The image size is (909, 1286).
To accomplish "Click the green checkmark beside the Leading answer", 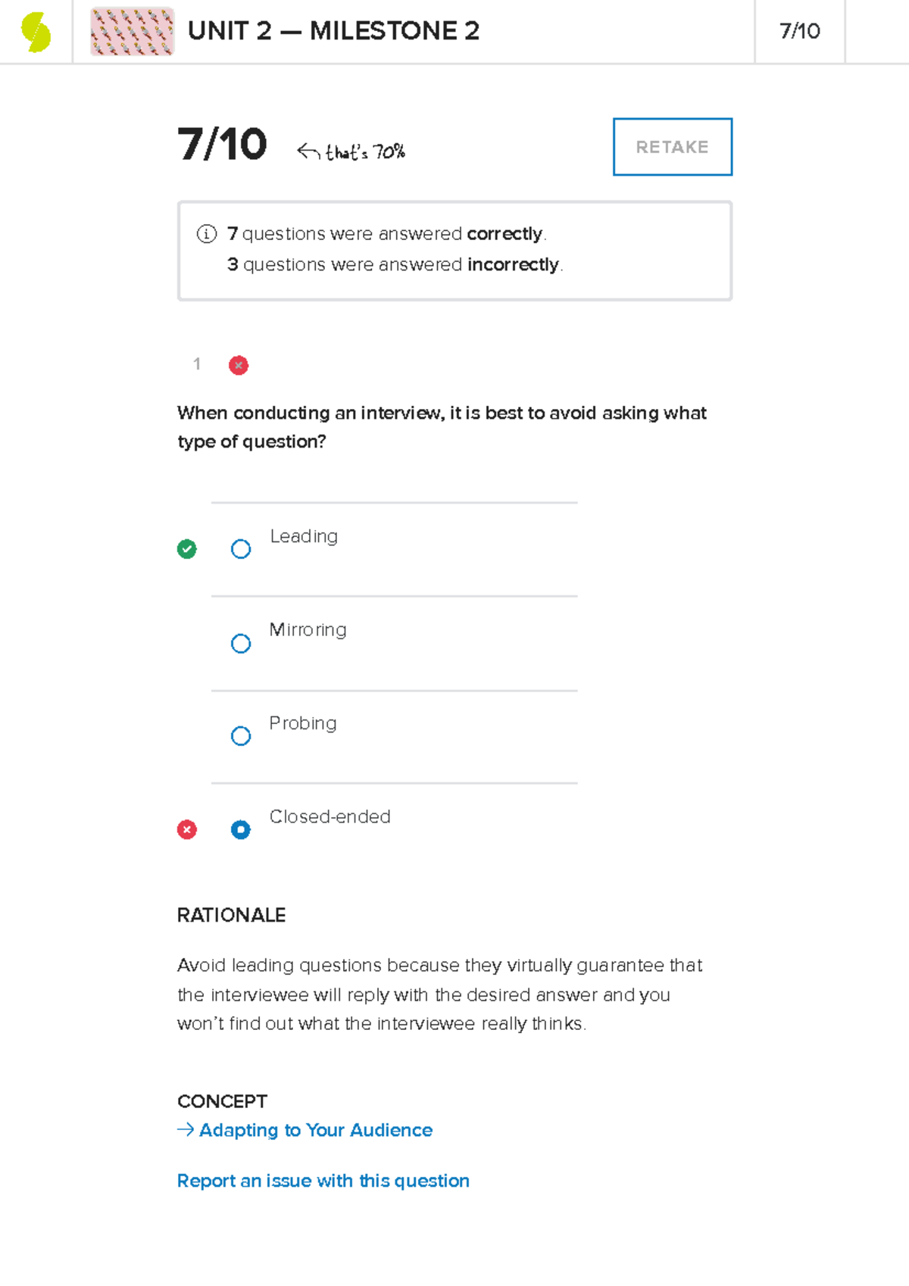I will pyautogui.click(x=186, y=548).
